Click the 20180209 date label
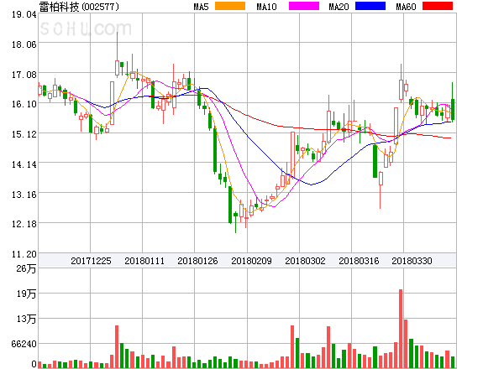The image size is (504, 369). coord(251,261)
